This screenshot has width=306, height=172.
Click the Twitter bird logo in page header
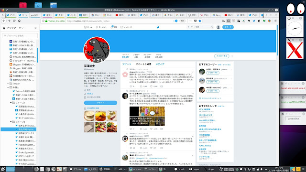pos(158,27)
